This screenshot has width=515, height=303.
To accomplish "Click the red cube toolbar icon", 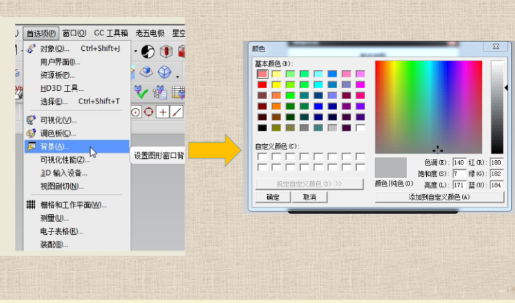I will (166, 51).
